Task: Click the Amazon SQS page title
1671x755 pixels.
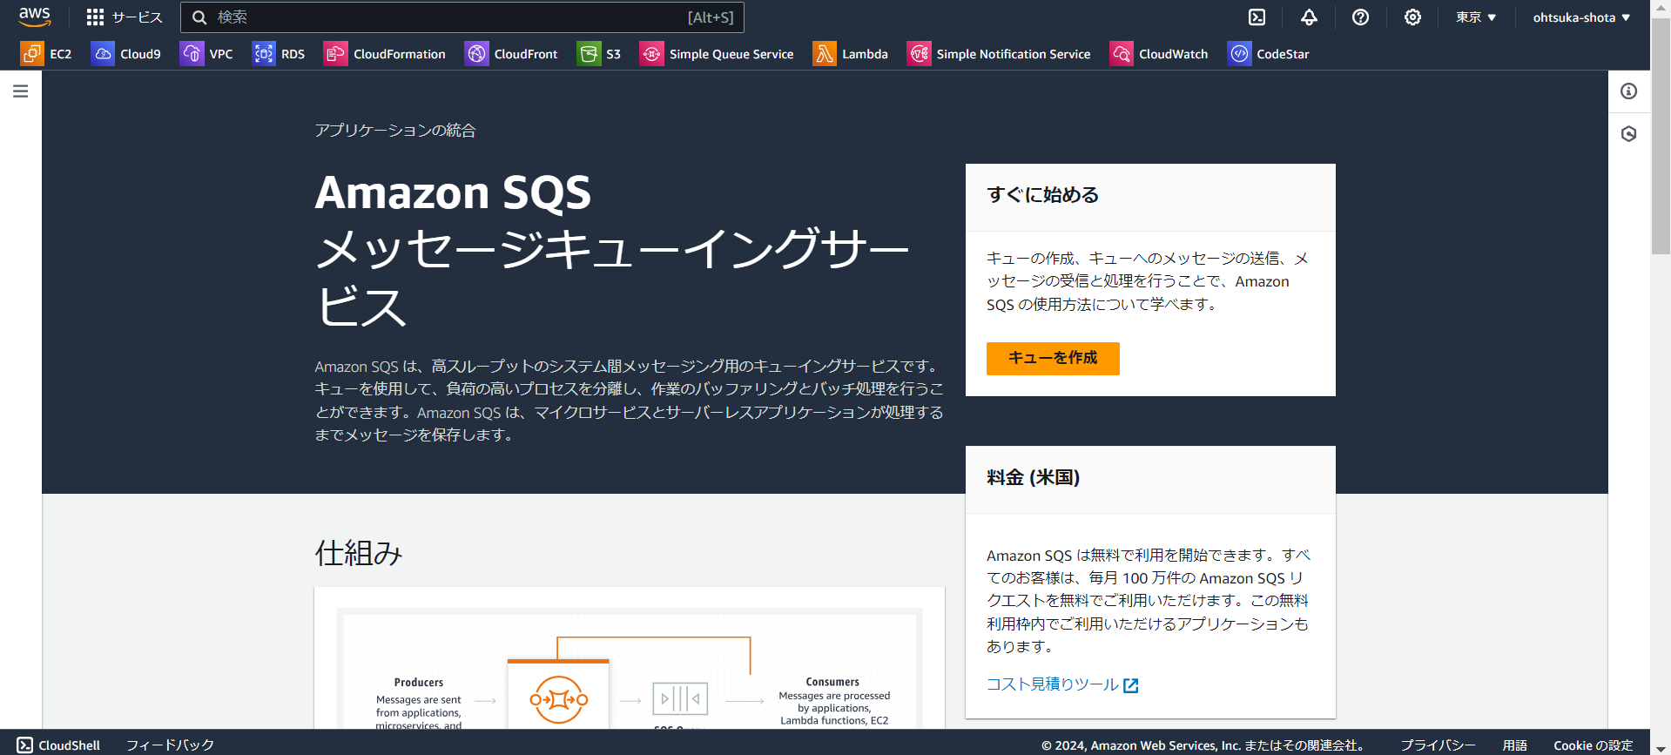Action: 453,192
